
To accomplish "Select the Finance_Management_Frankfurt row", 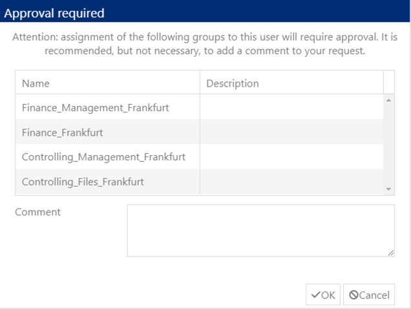I will click(x=199, y=107).
